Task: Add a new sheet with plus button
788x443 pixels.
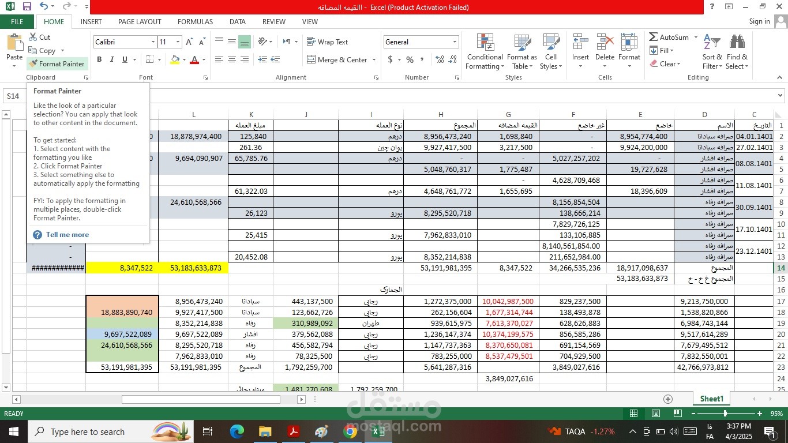Action: 668,399
